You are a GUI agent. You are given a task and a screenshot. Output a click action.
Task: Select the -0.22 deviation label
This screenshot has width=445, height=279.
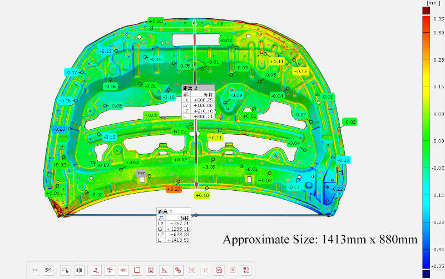coord(337,189)
